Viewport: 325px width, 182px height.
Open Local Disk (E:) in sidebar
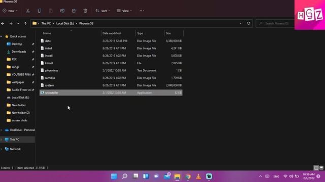tap(20, 98)
